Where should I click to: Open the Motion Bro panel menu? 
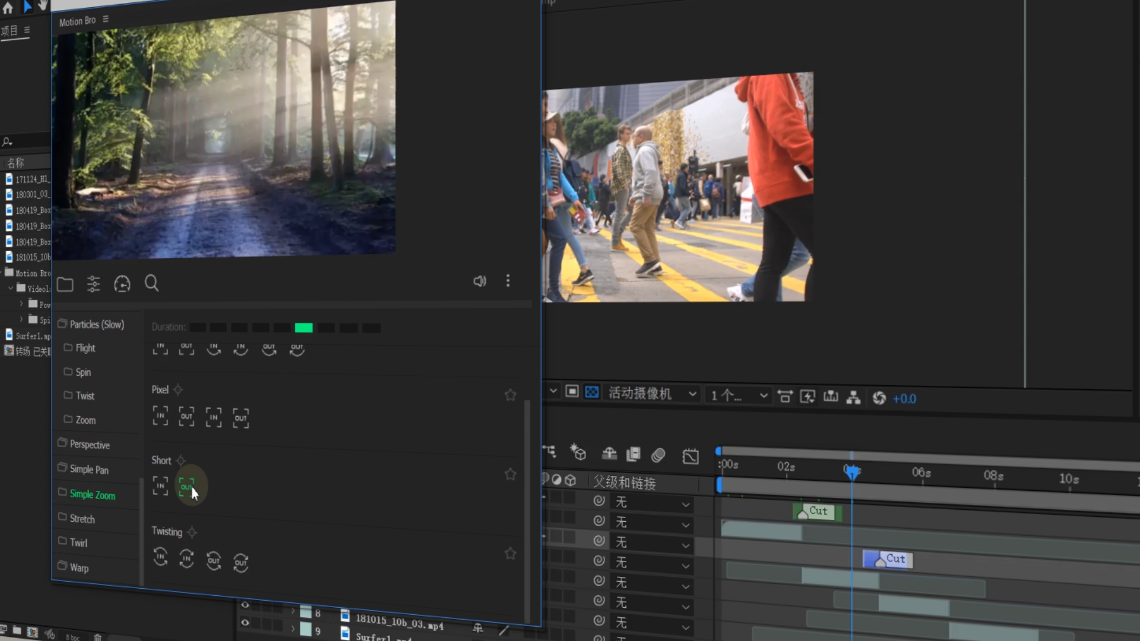coord(106,19)
